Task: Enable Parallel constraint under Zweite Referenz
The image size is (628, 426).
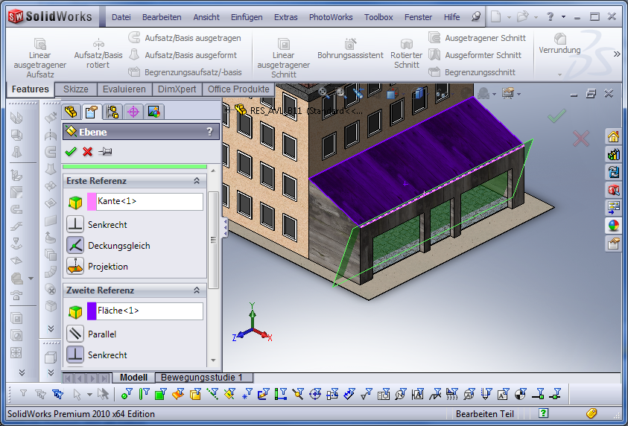Action: click(75, 334)
